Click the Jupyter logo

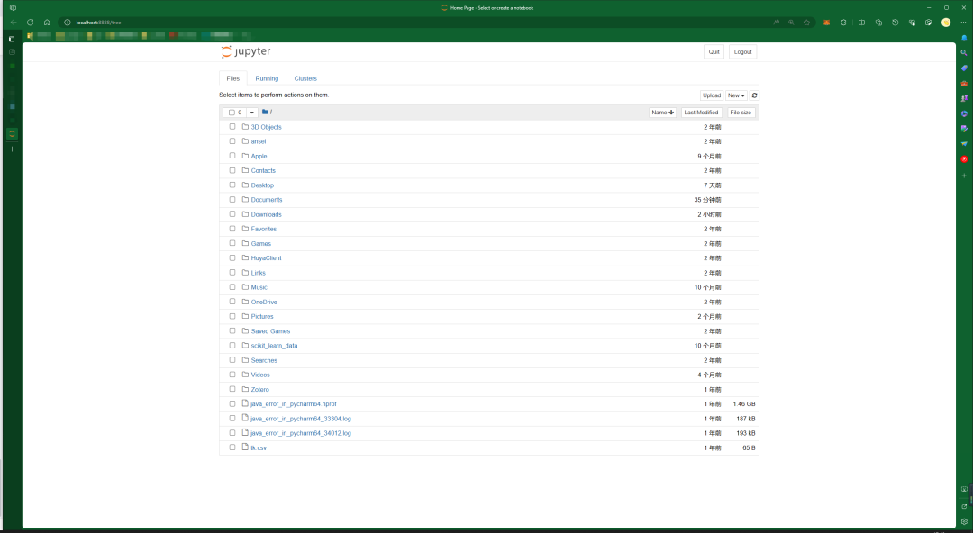[246, 51]
